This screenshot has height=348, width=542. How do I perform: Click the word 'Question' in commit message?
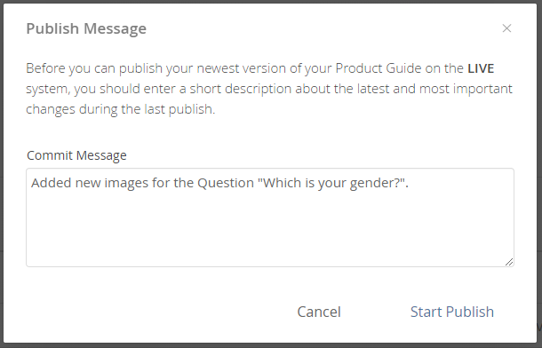[226, 183]
